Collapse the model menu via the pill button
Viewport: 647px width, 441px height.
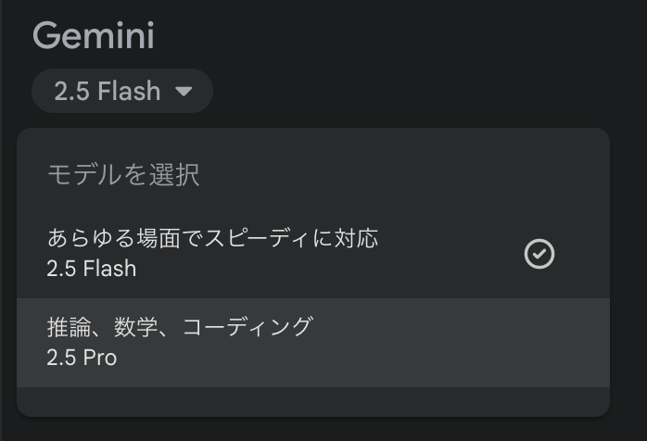121,92
